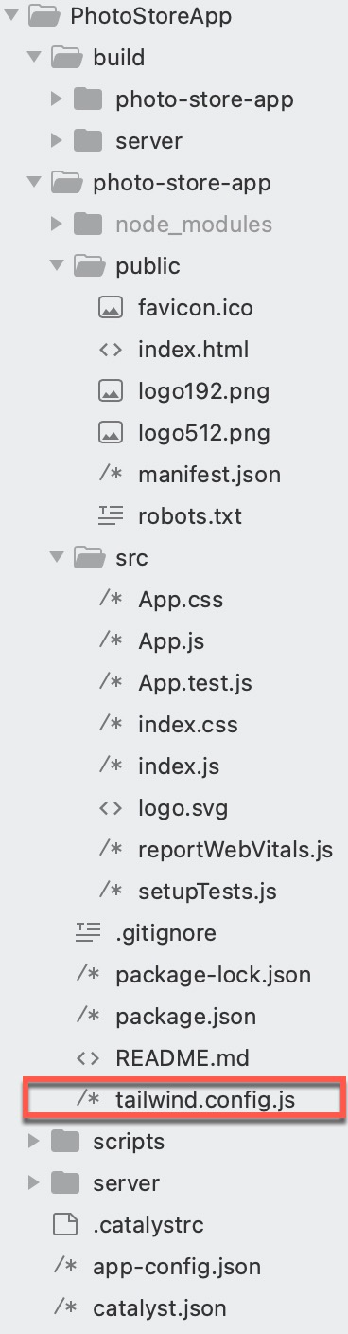Click the image icon next to logo192.png
The width and height of the screenshot is (348, 1334).
coord(111,391)
